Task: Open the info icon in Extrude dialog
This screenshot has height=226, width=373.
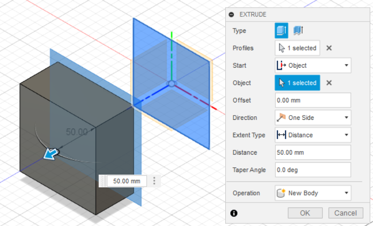Action: [x=234, y=213]
